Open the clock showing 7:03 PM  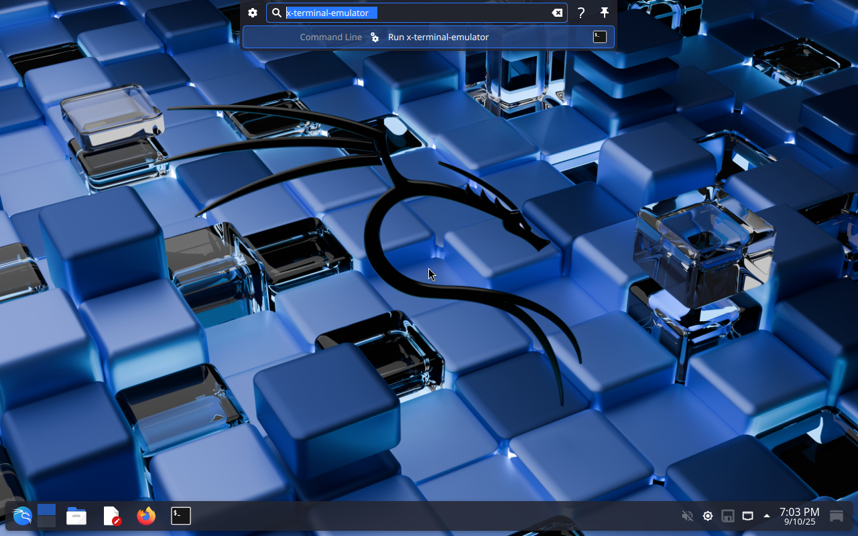pyautogui.click(x=800, y=516)
